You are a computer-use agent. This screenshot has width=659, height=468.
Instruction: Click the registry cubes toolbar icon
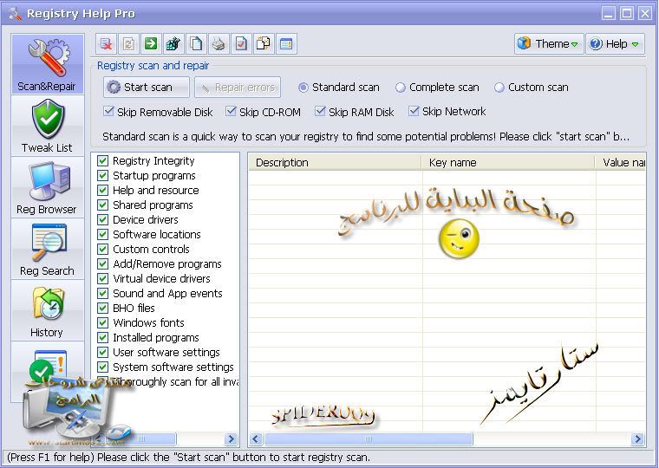173,43
